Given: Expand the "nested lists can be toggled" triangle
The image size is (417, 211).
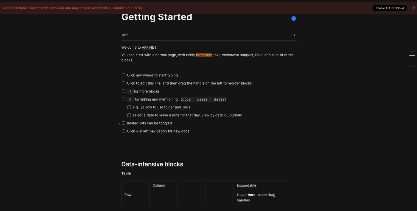Looking at the screenshot, I should pyautogui.click(x=119, y=123).
